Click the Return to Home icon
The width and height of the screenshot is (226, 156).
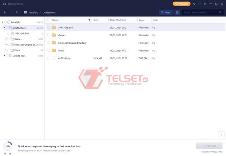click(4, 4)
